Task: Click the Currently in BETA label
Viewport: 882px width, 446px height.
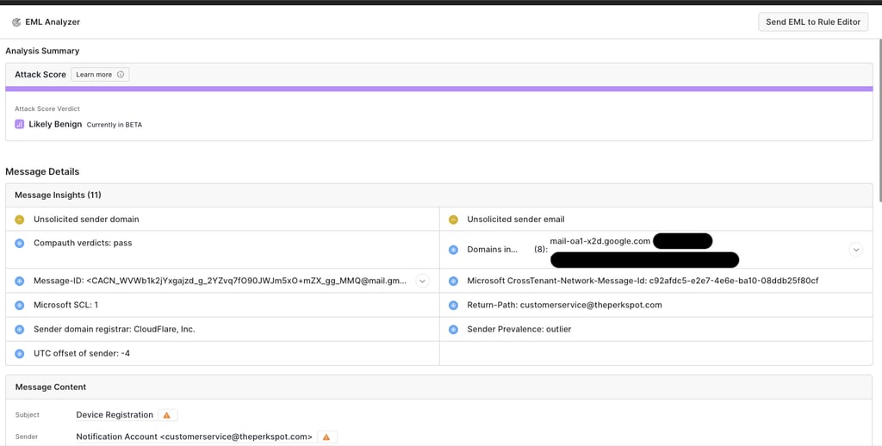Action: 115,125
